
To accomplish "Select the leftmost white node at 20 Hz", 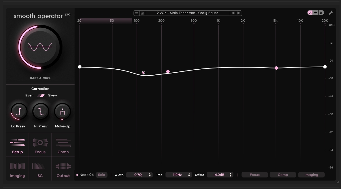I will point(79,67).
